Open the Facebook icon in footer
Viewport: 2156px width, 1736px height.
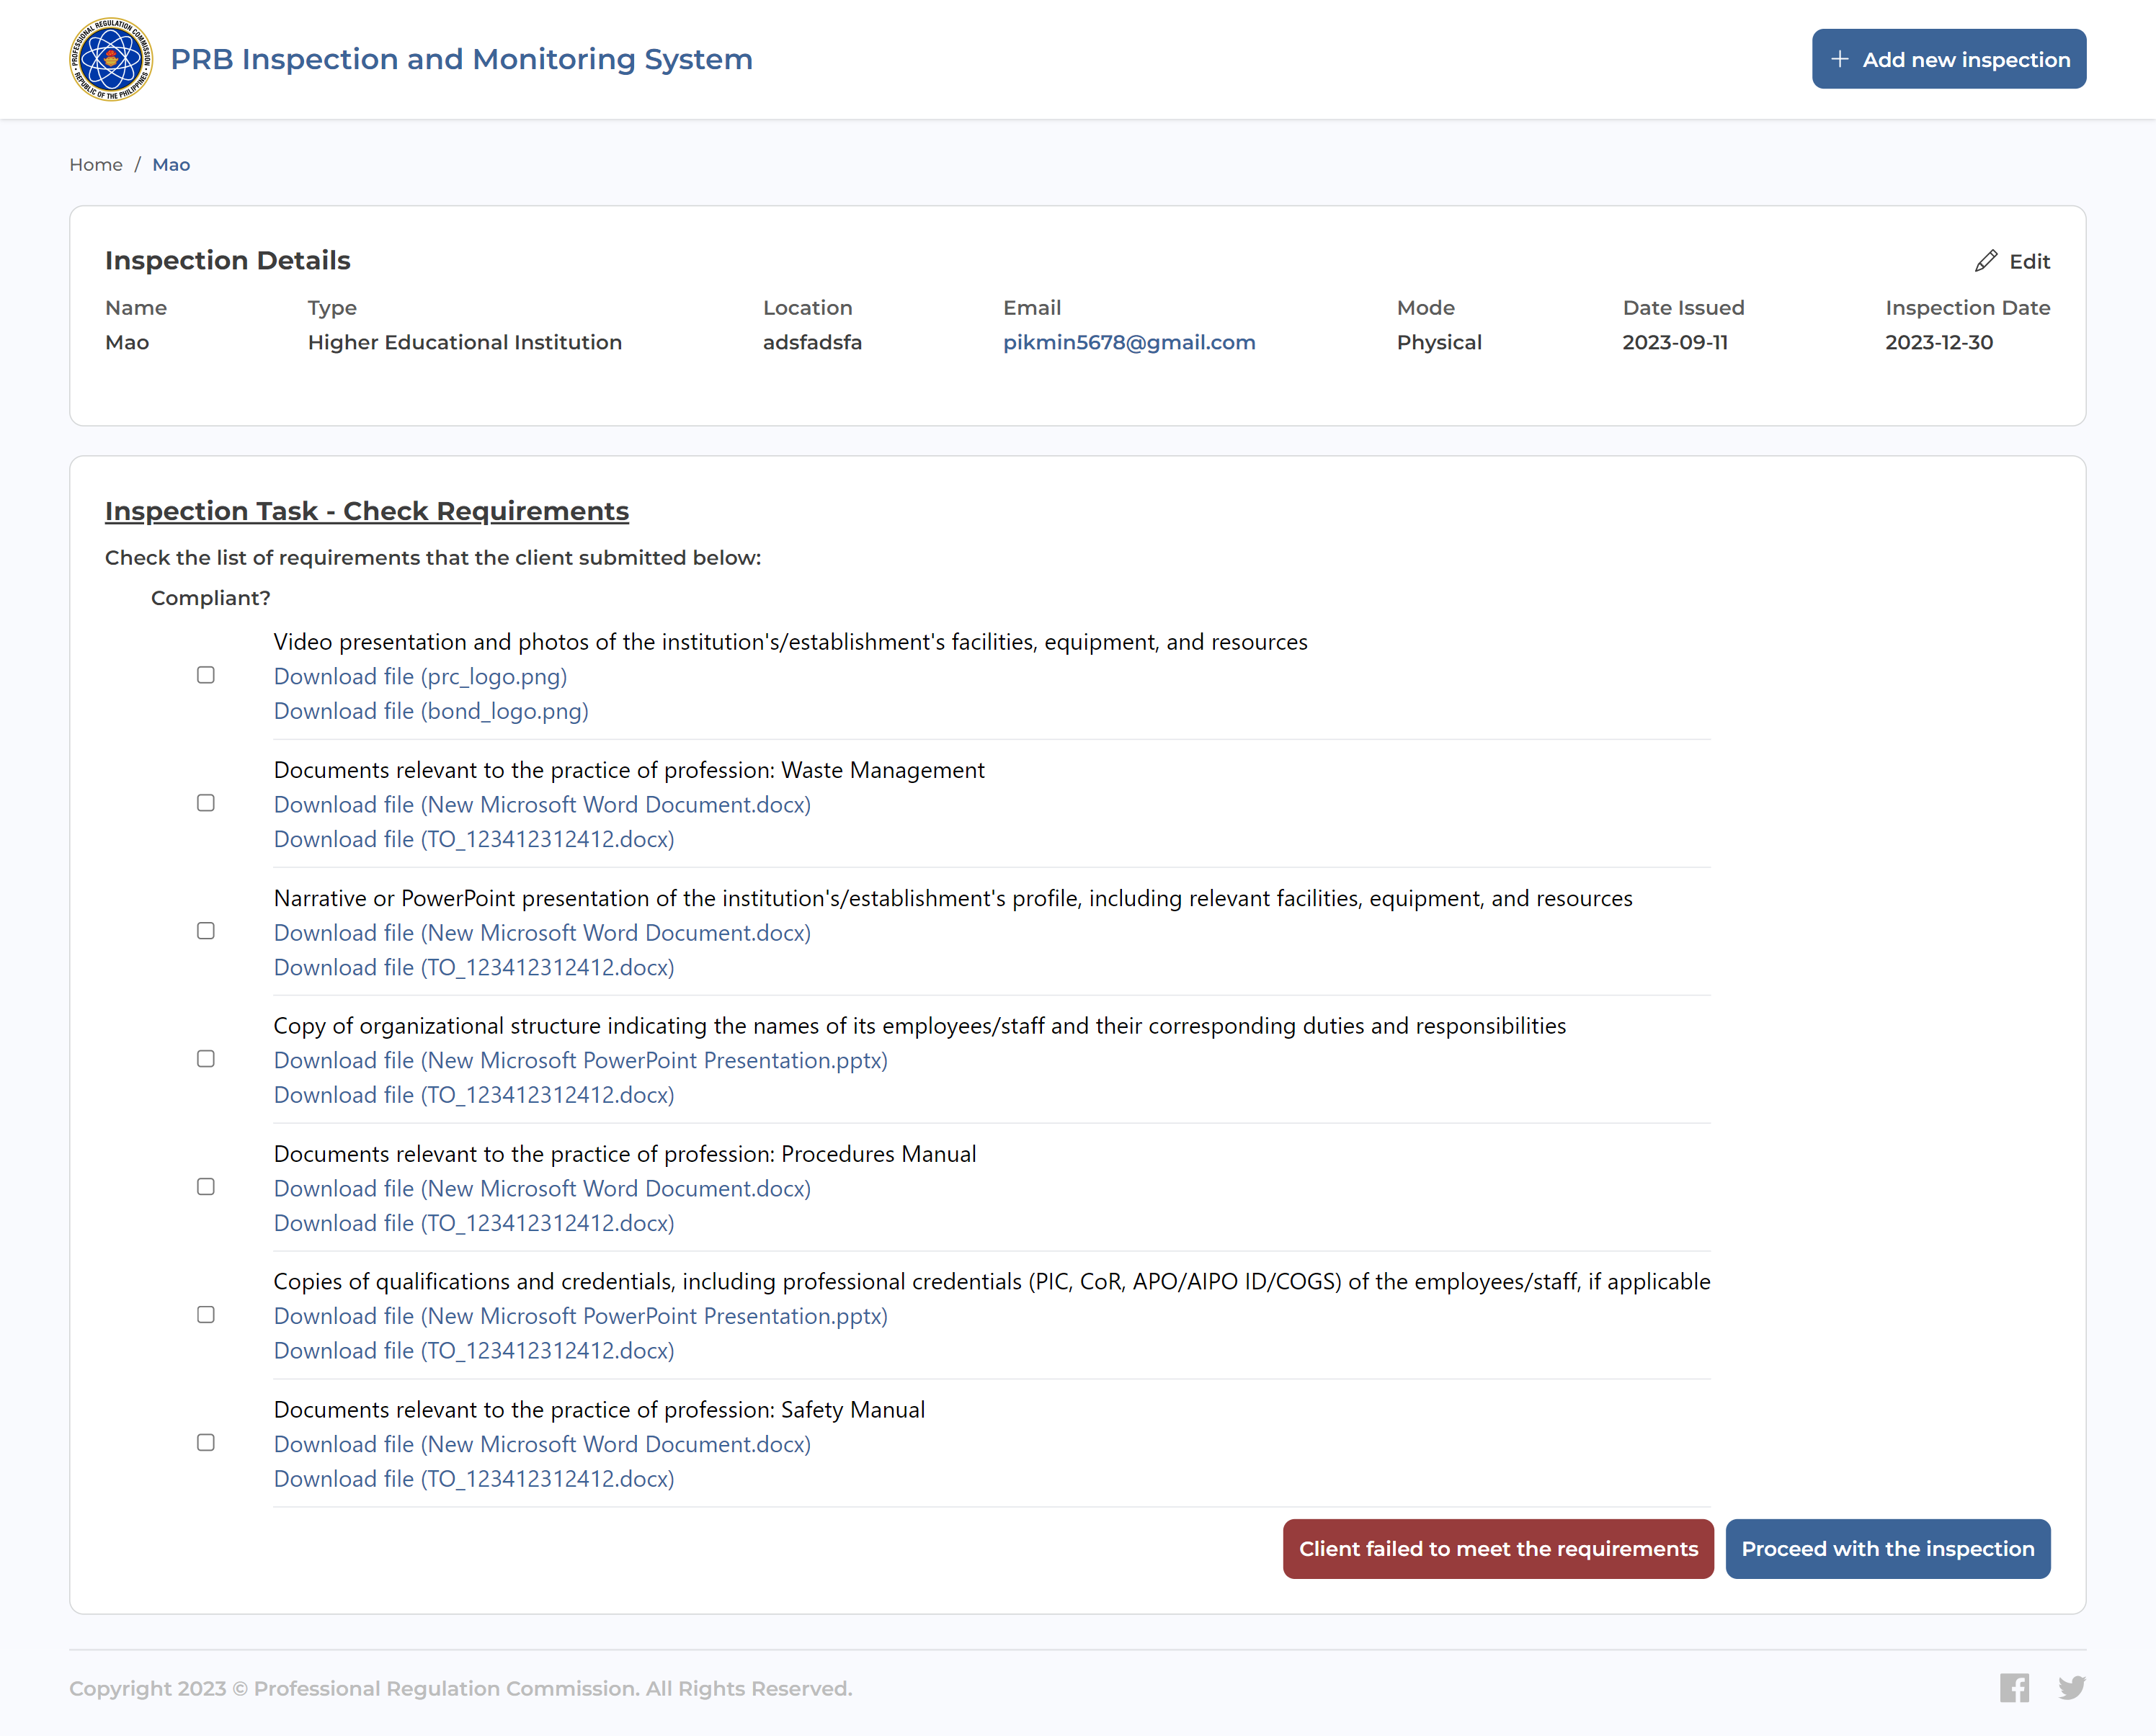(2014, 1688)
